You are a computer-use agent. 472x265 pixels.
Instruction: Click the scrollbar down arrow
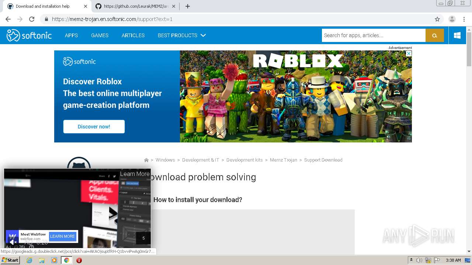click(469, 252)
